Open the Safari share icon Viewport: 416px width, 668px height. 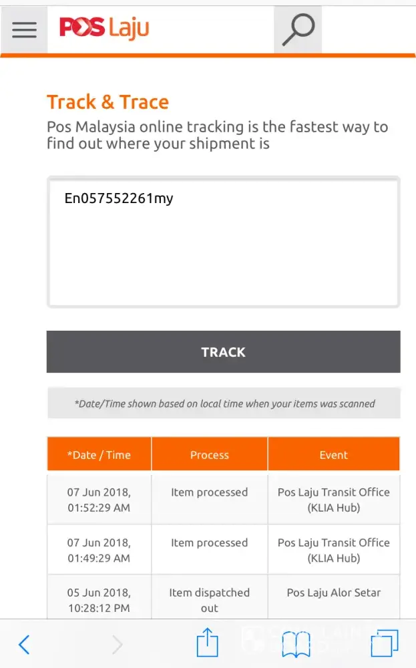coord(208,644)
